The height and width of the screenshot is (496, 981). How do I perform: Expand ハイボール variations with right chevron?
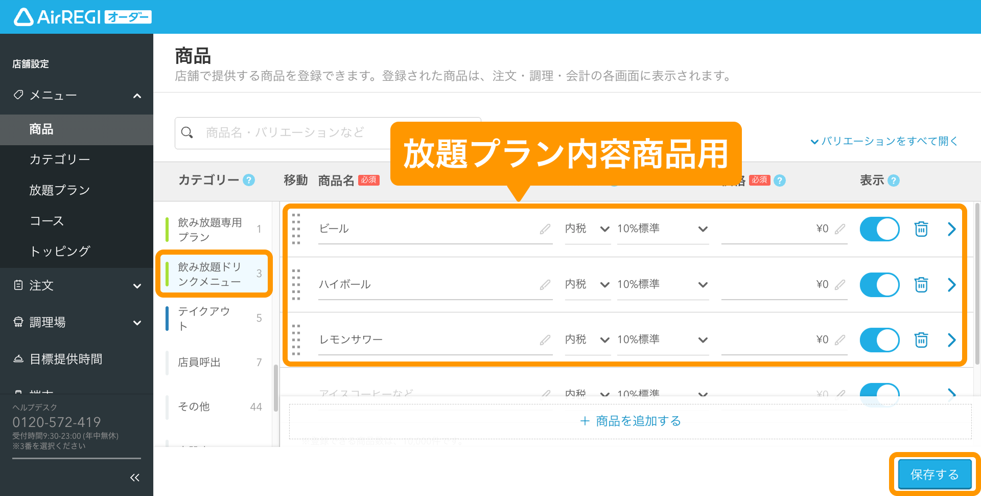(951, 285)
